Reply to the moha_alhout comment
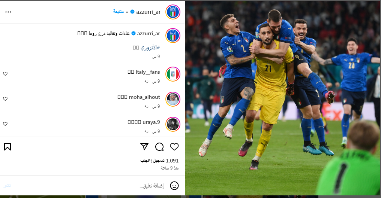The image size is (381, 198). [146, 106]
